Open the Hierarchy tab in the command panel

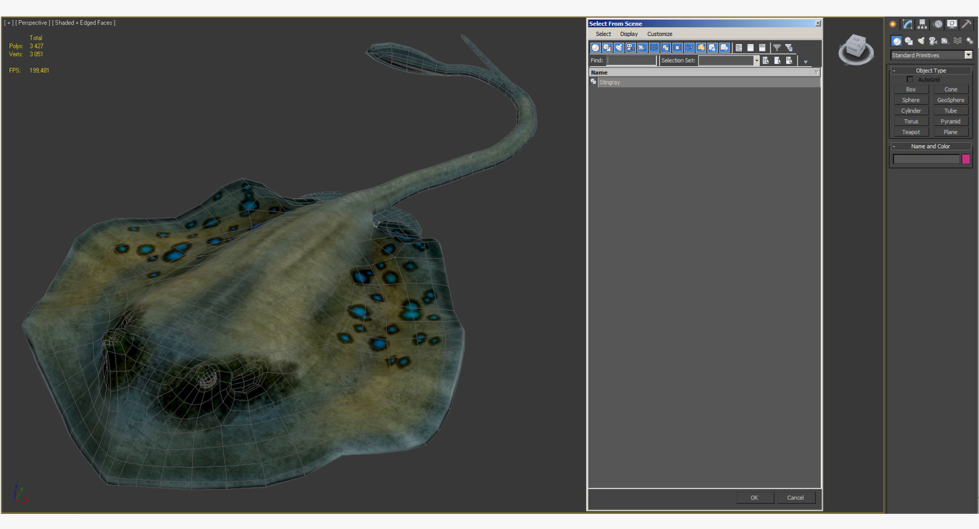[922, 24]
